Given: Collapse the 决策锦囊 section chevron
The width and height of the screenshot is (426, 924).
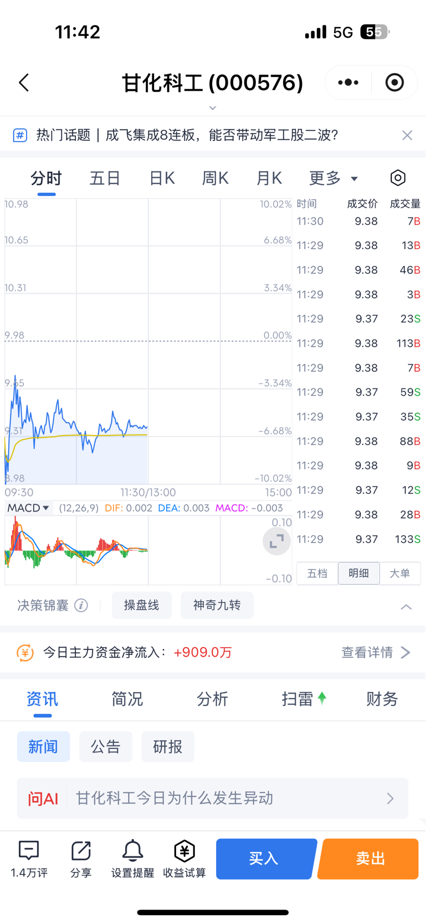Looking at the screenshot, I should [x=406, y=607].
